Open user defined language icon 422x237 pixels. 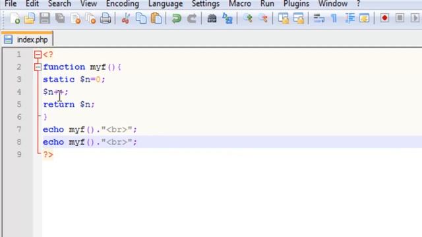point(365,18)
